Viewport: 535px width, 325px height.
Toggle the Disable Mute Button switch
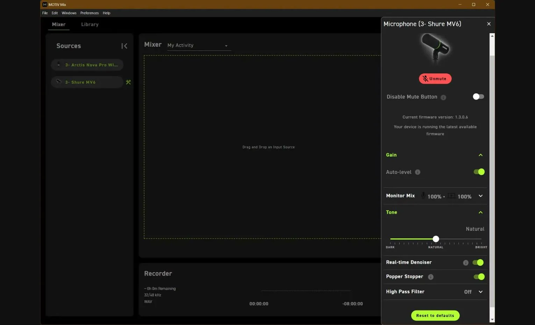tap(478, 96)
